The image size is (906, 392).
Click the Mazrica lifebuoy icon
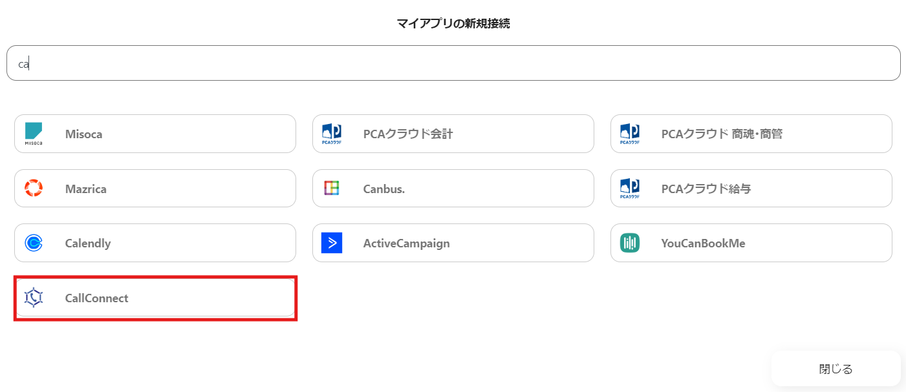(34, 189)
